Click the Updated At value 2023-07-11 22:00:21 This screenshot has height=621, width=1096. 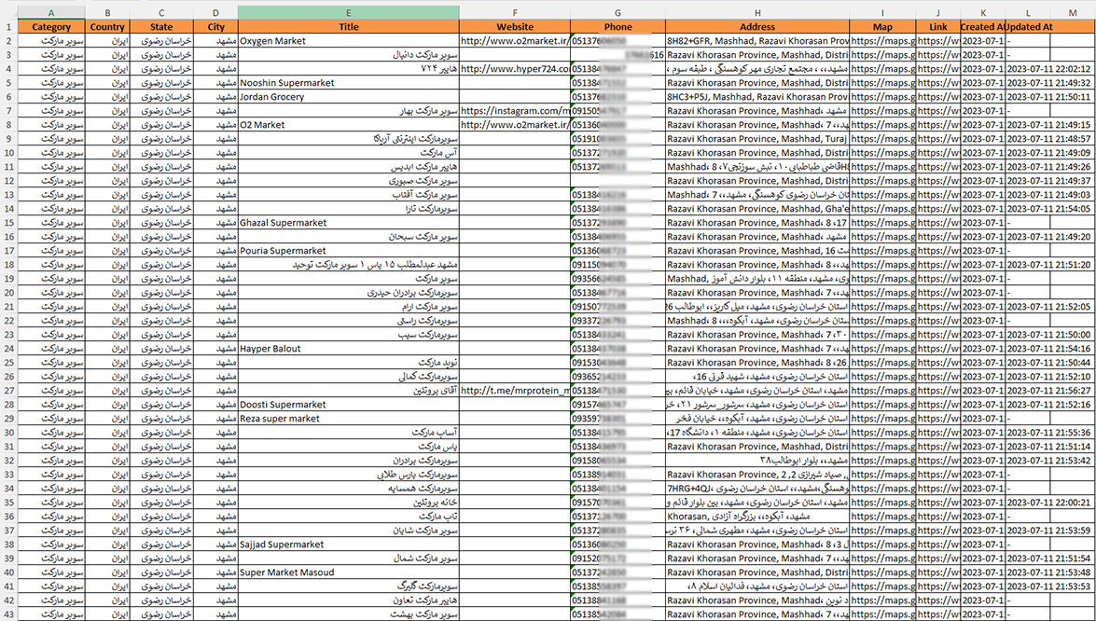coord(1050,503)
